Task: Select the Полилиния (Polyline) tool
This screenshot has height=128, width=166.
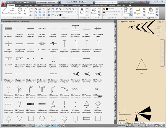Action: tap(13, 10)
